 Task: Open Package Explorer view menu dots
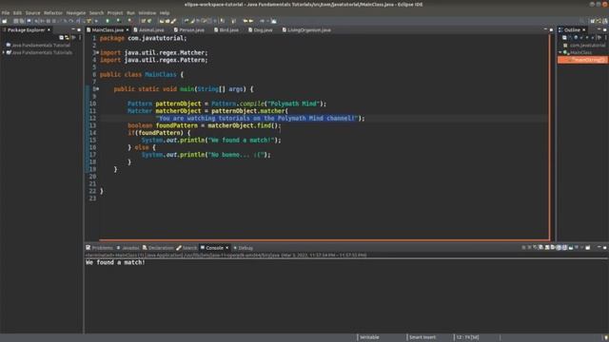click(80, 38)
